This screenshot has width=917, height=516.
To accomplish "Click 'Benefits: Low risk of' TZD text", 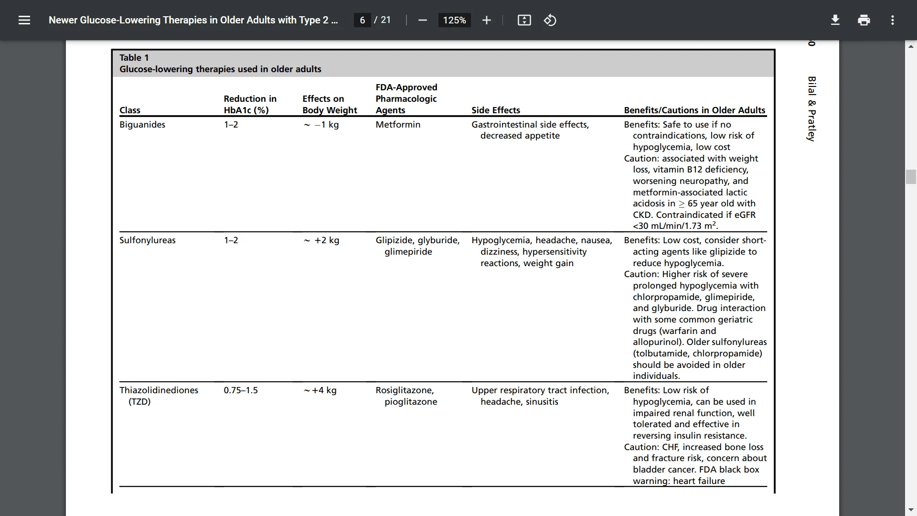I will 666,390.
